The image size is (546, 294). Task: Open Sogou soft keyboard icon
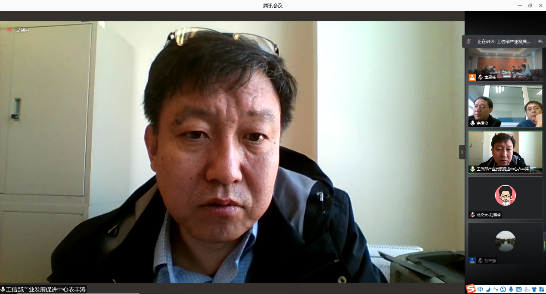click(x=518, y=289)
